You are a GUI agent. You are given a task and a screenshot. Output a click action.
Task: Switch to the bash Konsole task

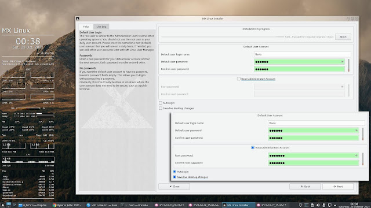[136, 205]
